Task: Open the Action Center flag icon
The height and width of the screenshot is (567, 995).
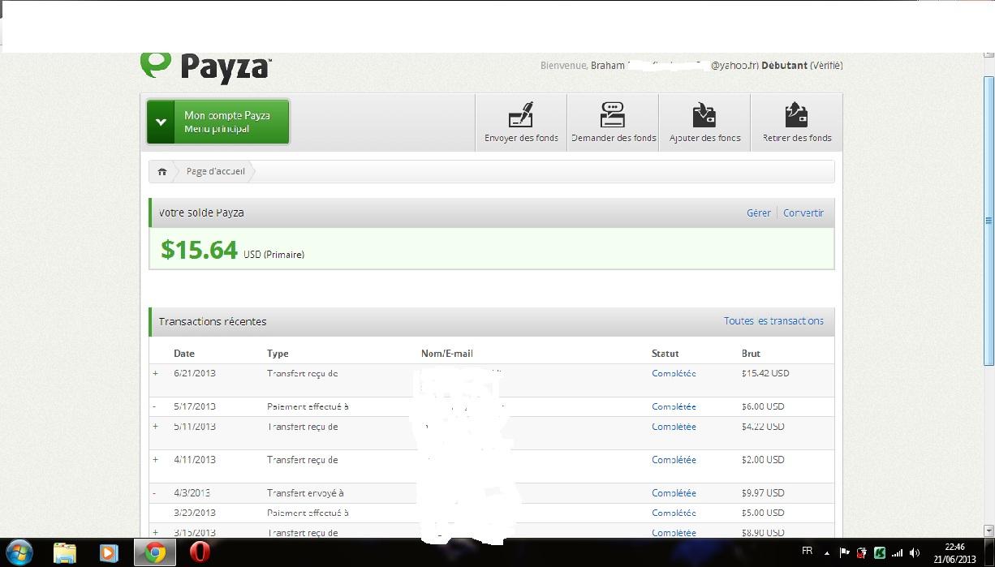Action: pyautogui.click(x=844, y=552)
